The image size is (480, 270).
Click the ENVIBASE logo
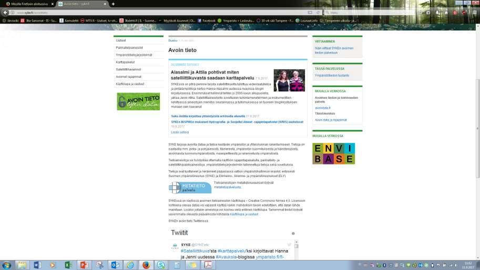click(333, 153)
